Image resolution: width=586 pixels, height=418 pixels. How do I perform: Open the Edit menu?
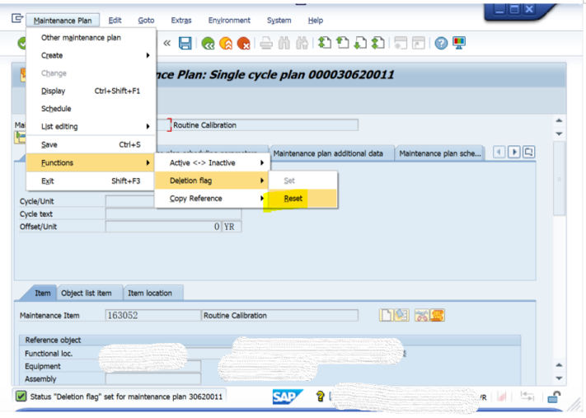point(115,21)
